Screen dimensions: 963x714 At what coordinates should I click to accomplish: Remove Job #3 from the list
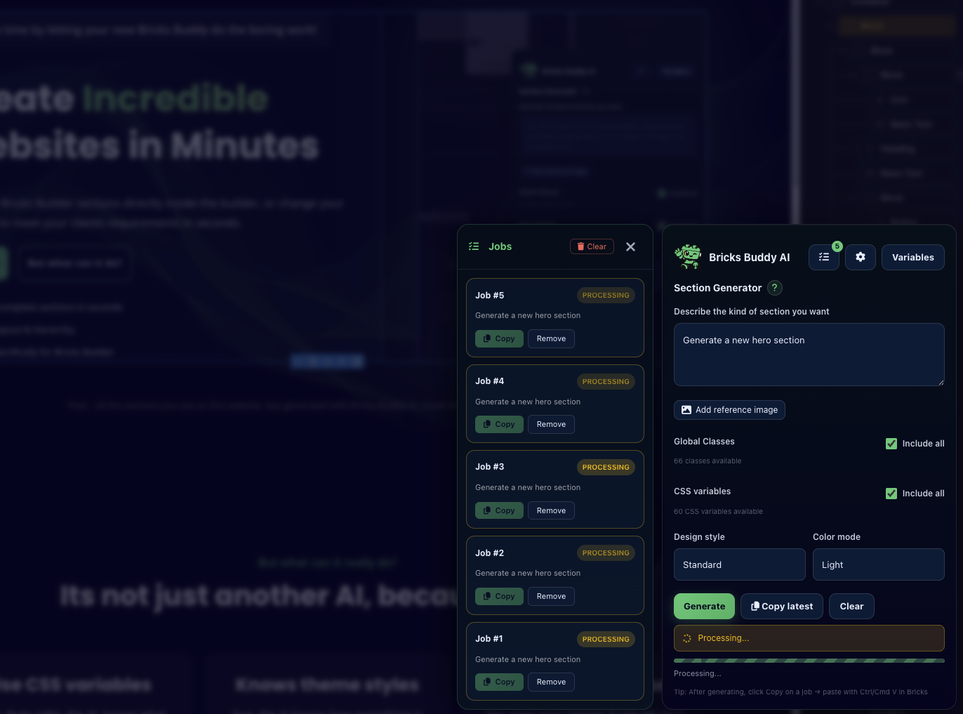click(551, 510)
